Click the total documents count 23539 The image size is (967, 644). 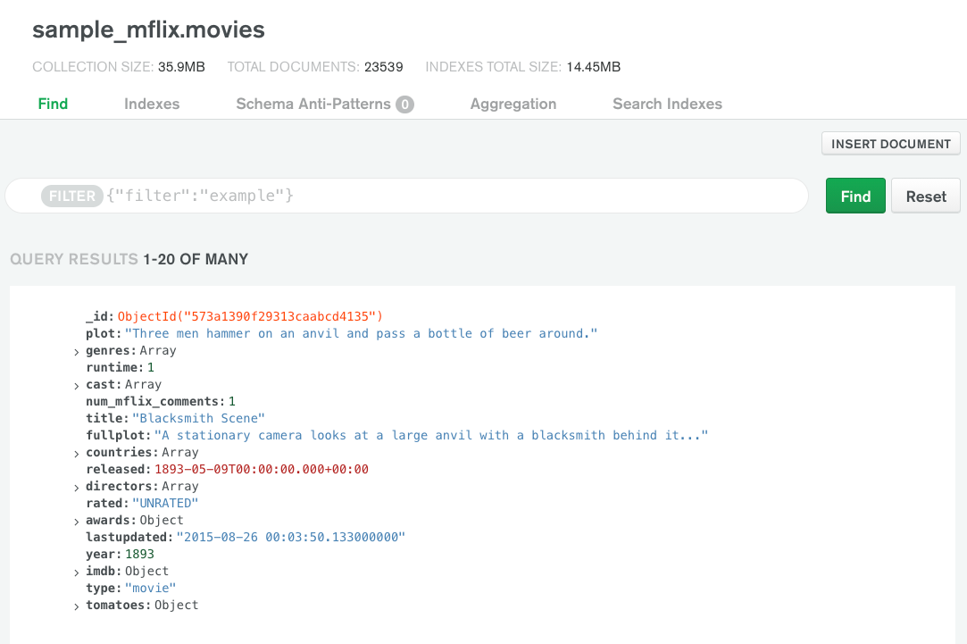click(x=384, y=67)
